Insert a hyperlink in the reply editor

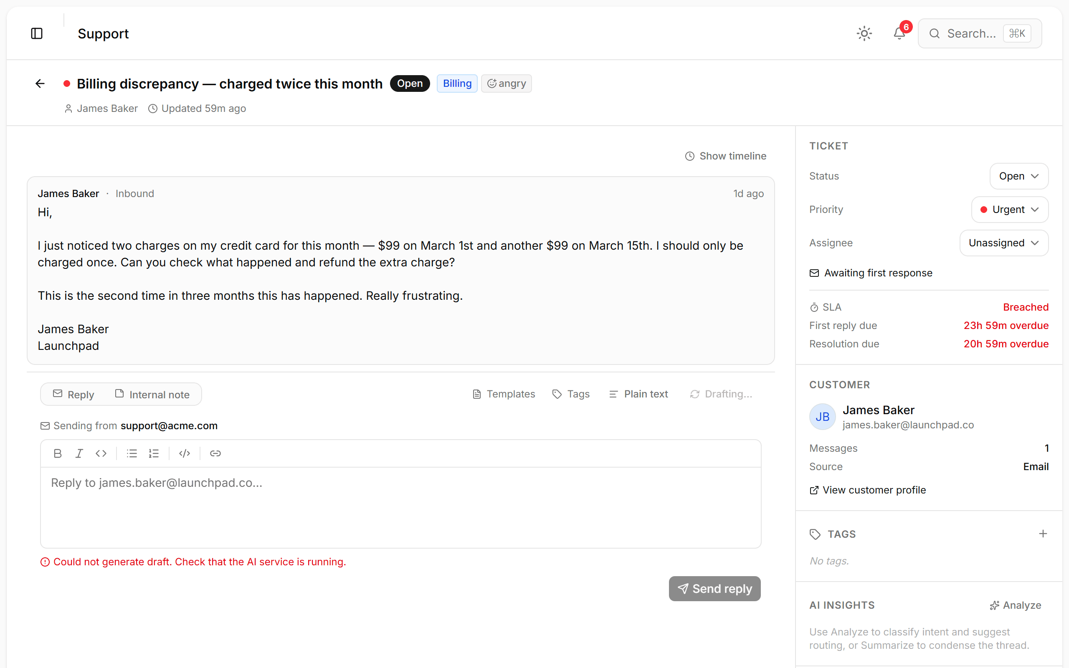coord(215,453)
